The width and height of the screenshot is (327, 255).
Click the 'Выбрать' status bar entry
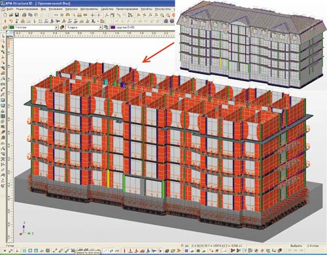[x=296, y=246]
